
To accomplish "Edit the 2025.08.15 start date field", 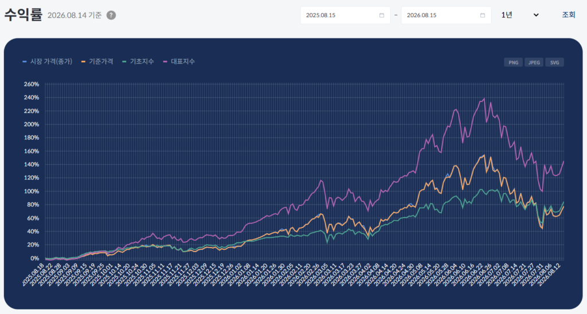I will click(x=345, y=15).
